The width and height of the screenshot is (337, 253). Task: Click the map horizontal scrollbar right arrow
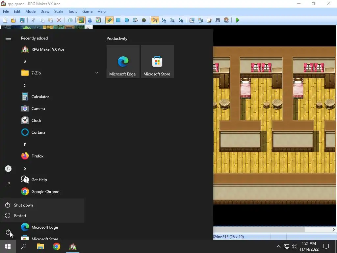pos(334,230)
